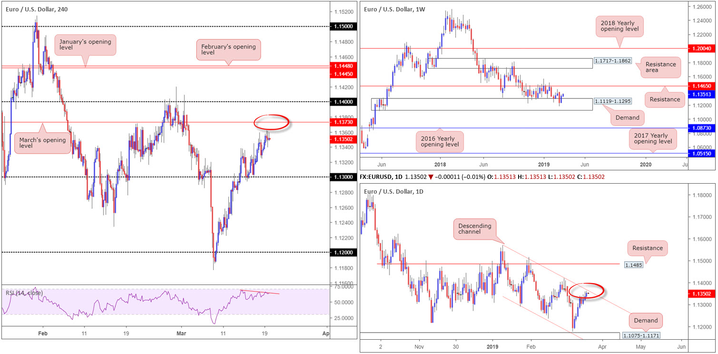Click the '2020' date label on weekly chart
Viewport: 718px width, 354px height.
(645, 164)
